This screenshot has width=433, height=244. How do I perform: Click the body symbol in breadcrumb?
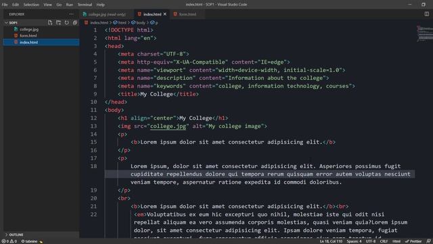pyautogui.click(x=138, y=22)
